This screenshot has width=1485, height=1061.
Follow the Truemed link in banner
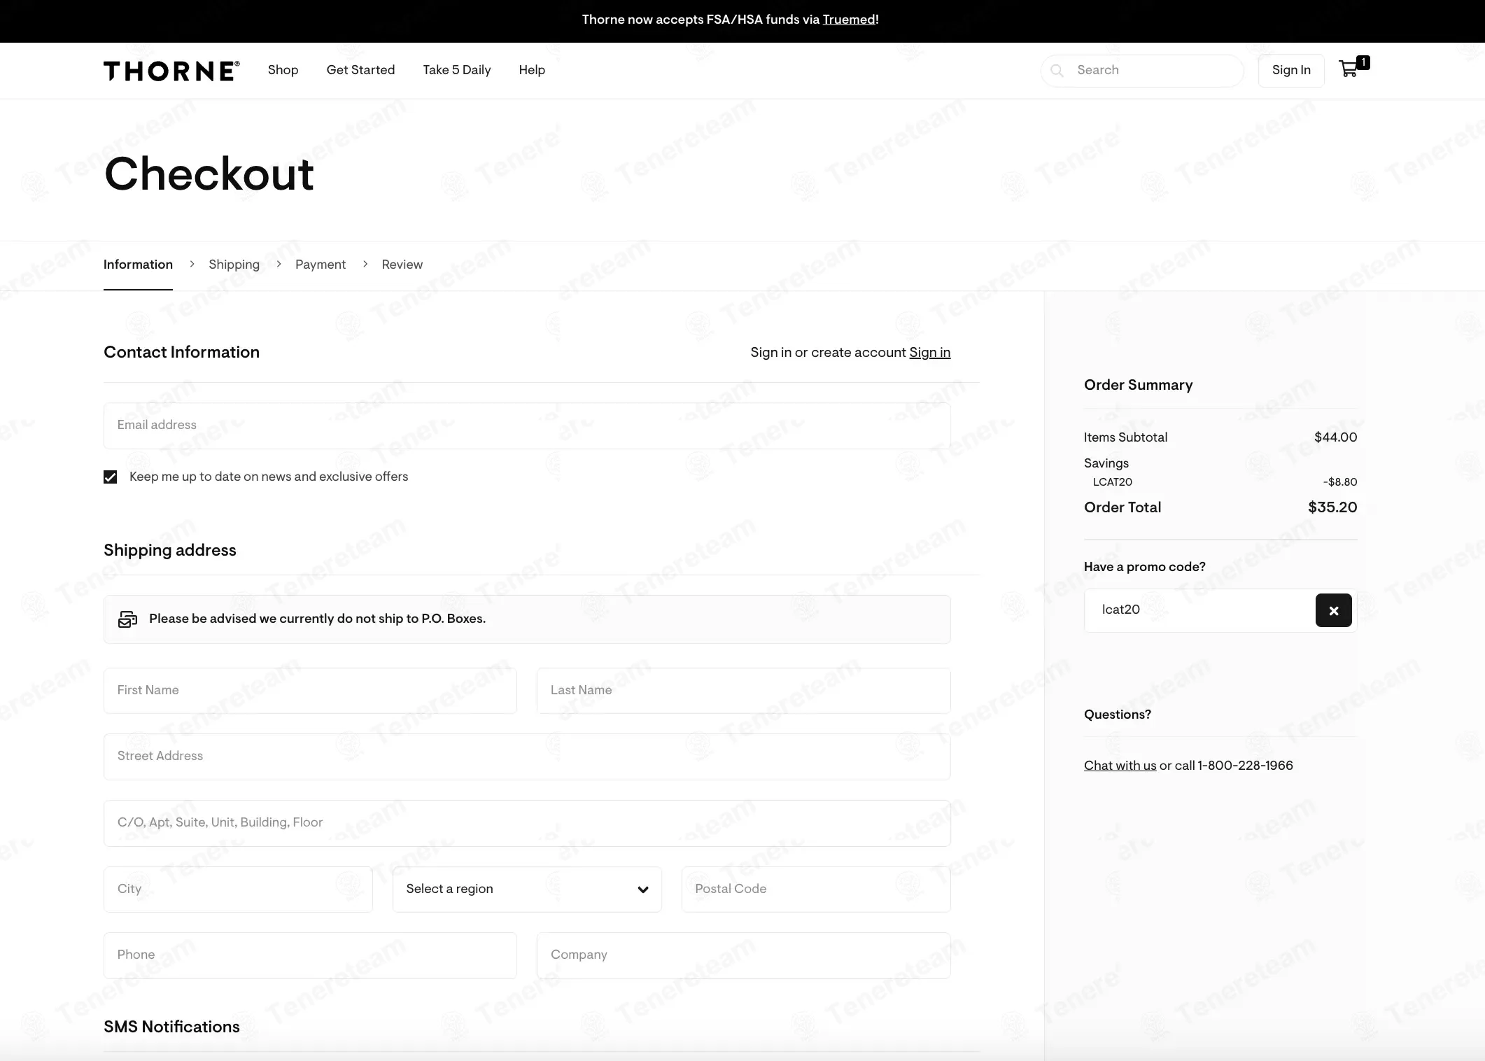849,20
